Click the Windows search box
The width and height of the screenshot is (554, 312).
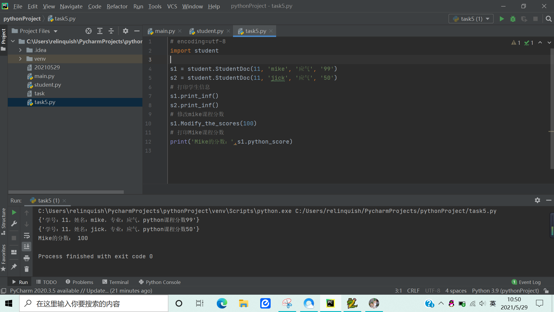pyautogui.click(x=94, y=303)
